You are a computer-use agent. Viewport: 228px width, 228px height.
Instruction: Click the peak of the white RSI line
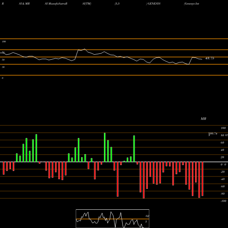point(85,49)
